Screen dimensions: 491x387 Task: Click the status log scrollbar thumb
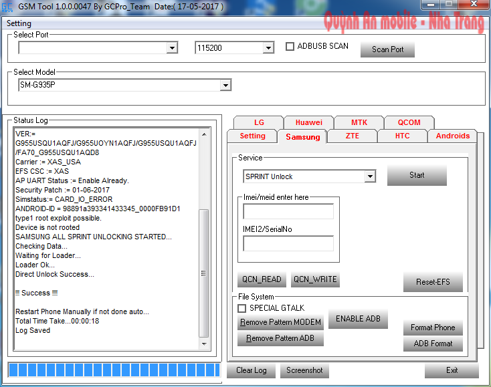[x=204, y=273]
